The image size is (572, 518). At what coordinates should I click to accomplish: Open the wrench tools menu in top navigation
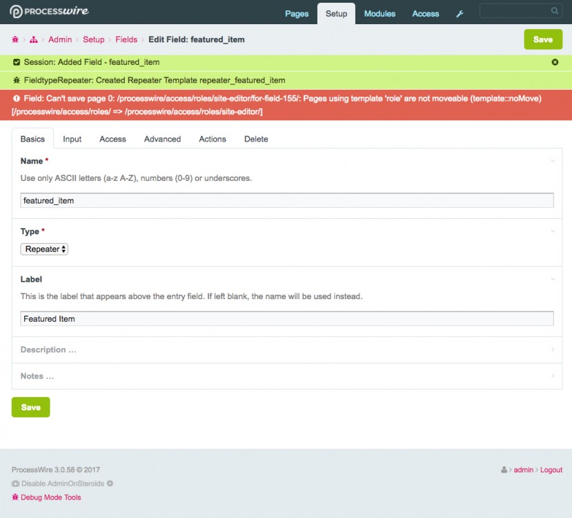(460, 14)
